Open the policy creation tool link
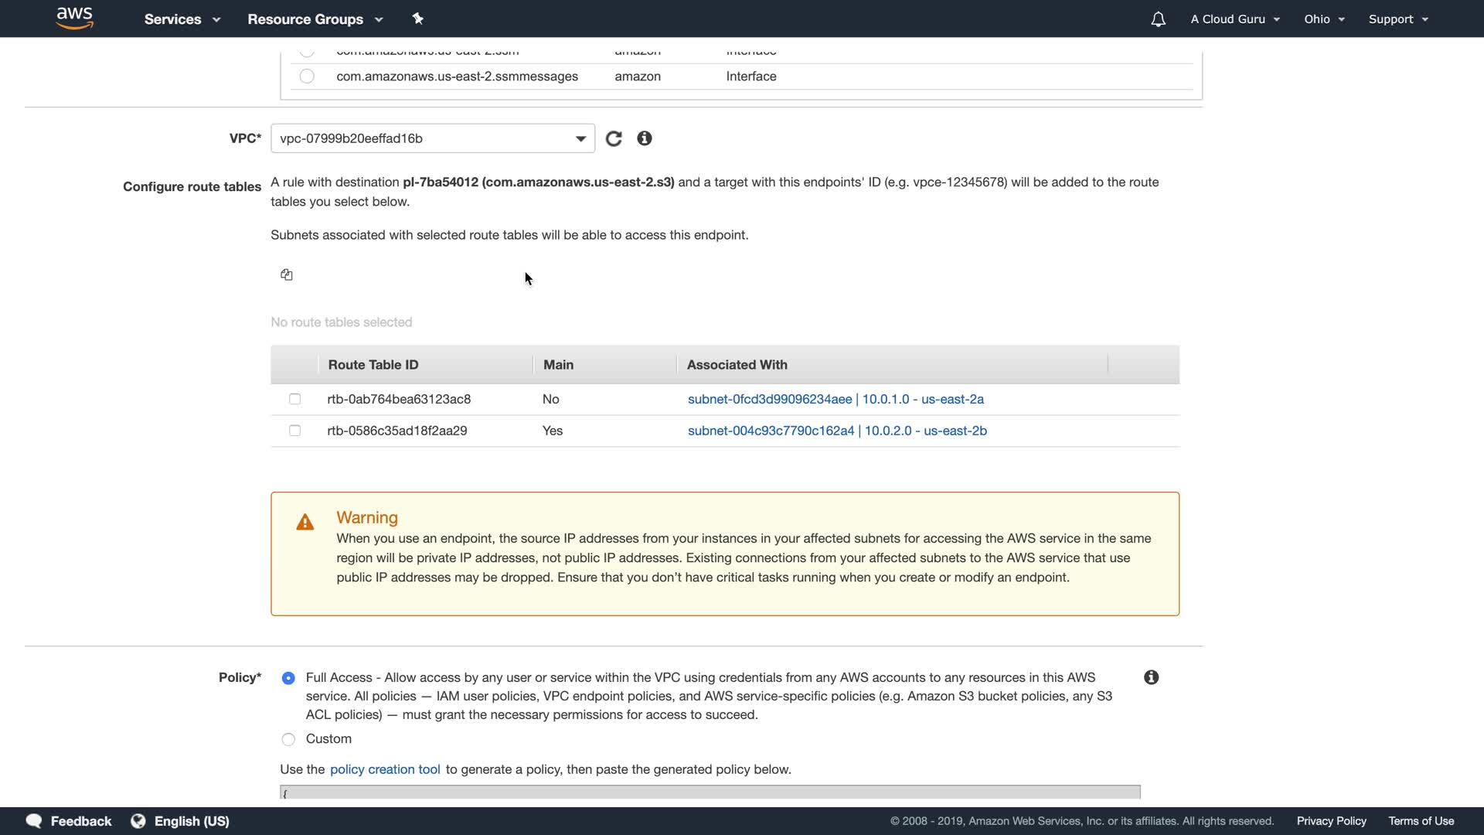 point(385,769)
